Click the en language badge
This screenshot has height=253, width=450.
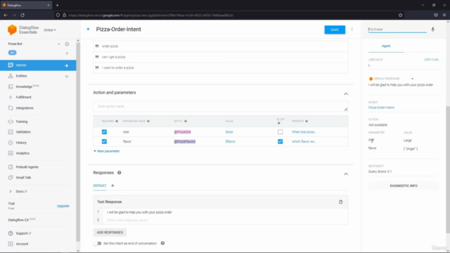tap(12, 53)
